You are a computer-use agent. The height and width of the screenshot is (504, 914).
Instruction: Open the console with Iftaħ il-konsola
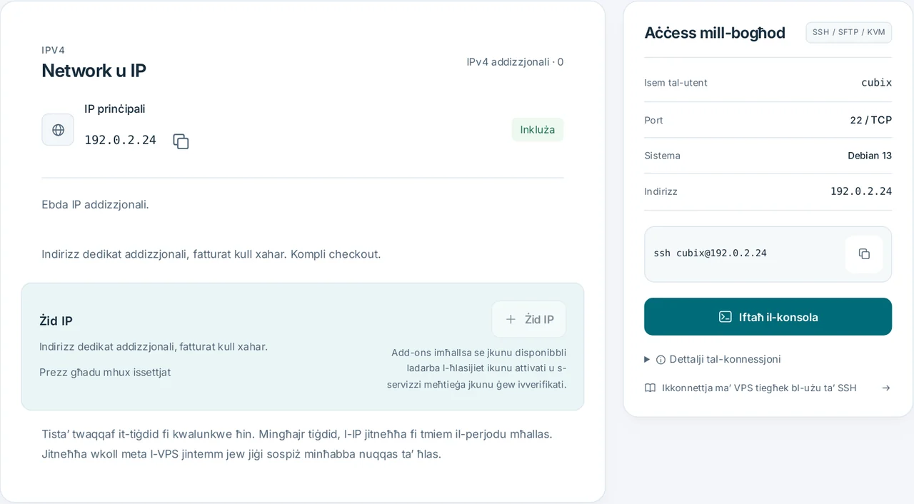(x=768, y=317)
